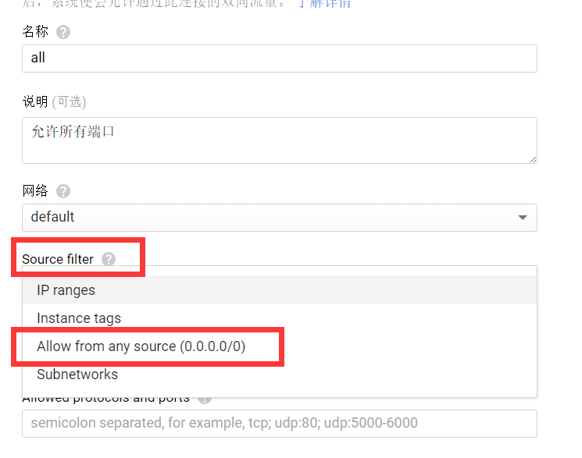Click the Source filter label
Image resolution: width=582 pixels, height=458 pixels.
click(x=58, y=259)
